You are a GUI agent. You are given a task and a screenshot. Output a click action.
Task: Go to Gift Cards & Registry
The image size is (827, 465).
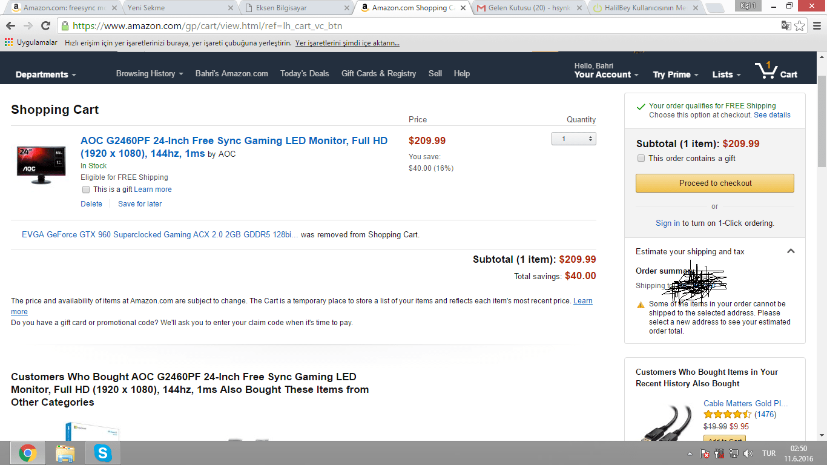click(x=379, y=73)
